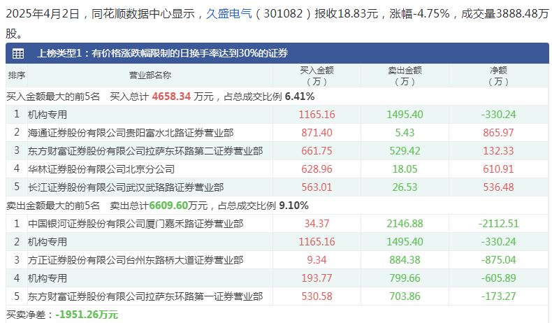Select net amount 132.33 cell
The height and width of the screenshot is (323, 552).
(x=498, y=151)
